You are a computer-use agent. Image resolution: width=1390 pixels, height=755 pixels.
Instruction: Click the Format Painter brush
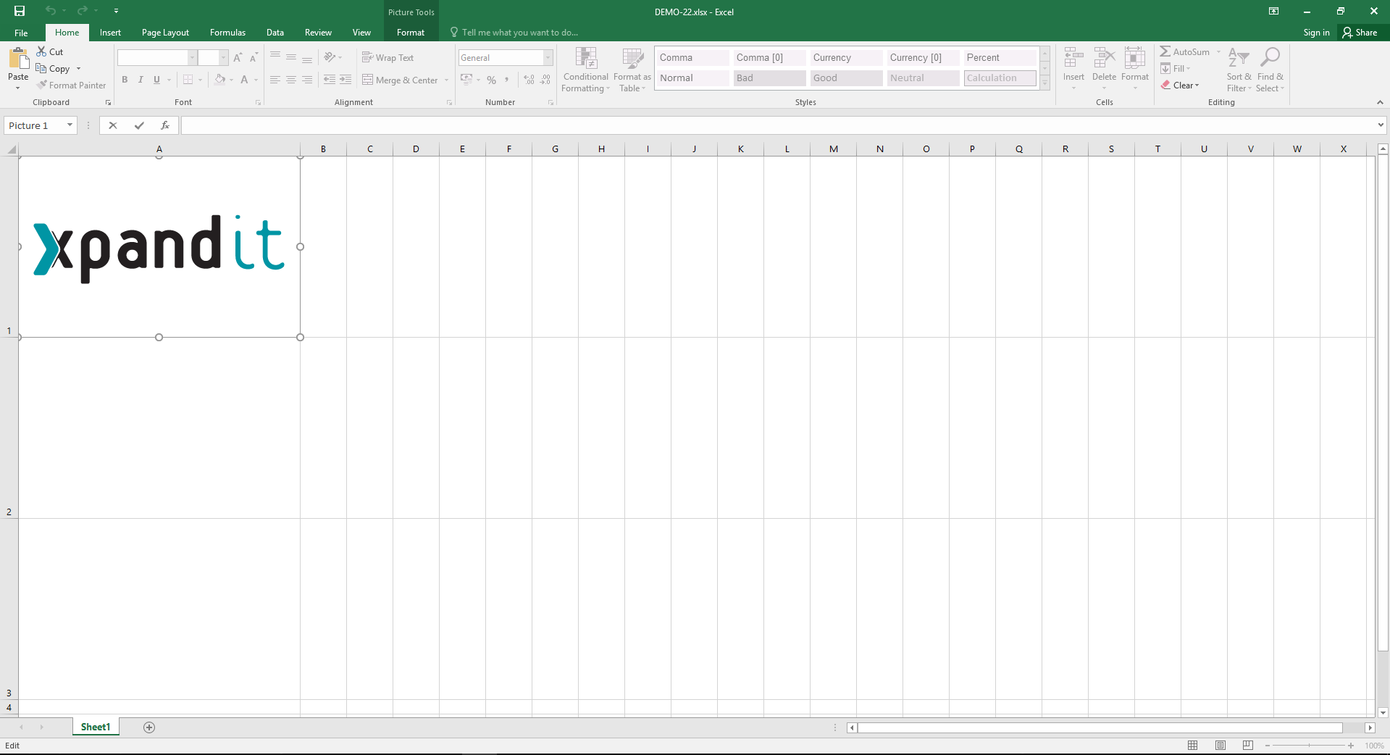click(x=43, y=85)
